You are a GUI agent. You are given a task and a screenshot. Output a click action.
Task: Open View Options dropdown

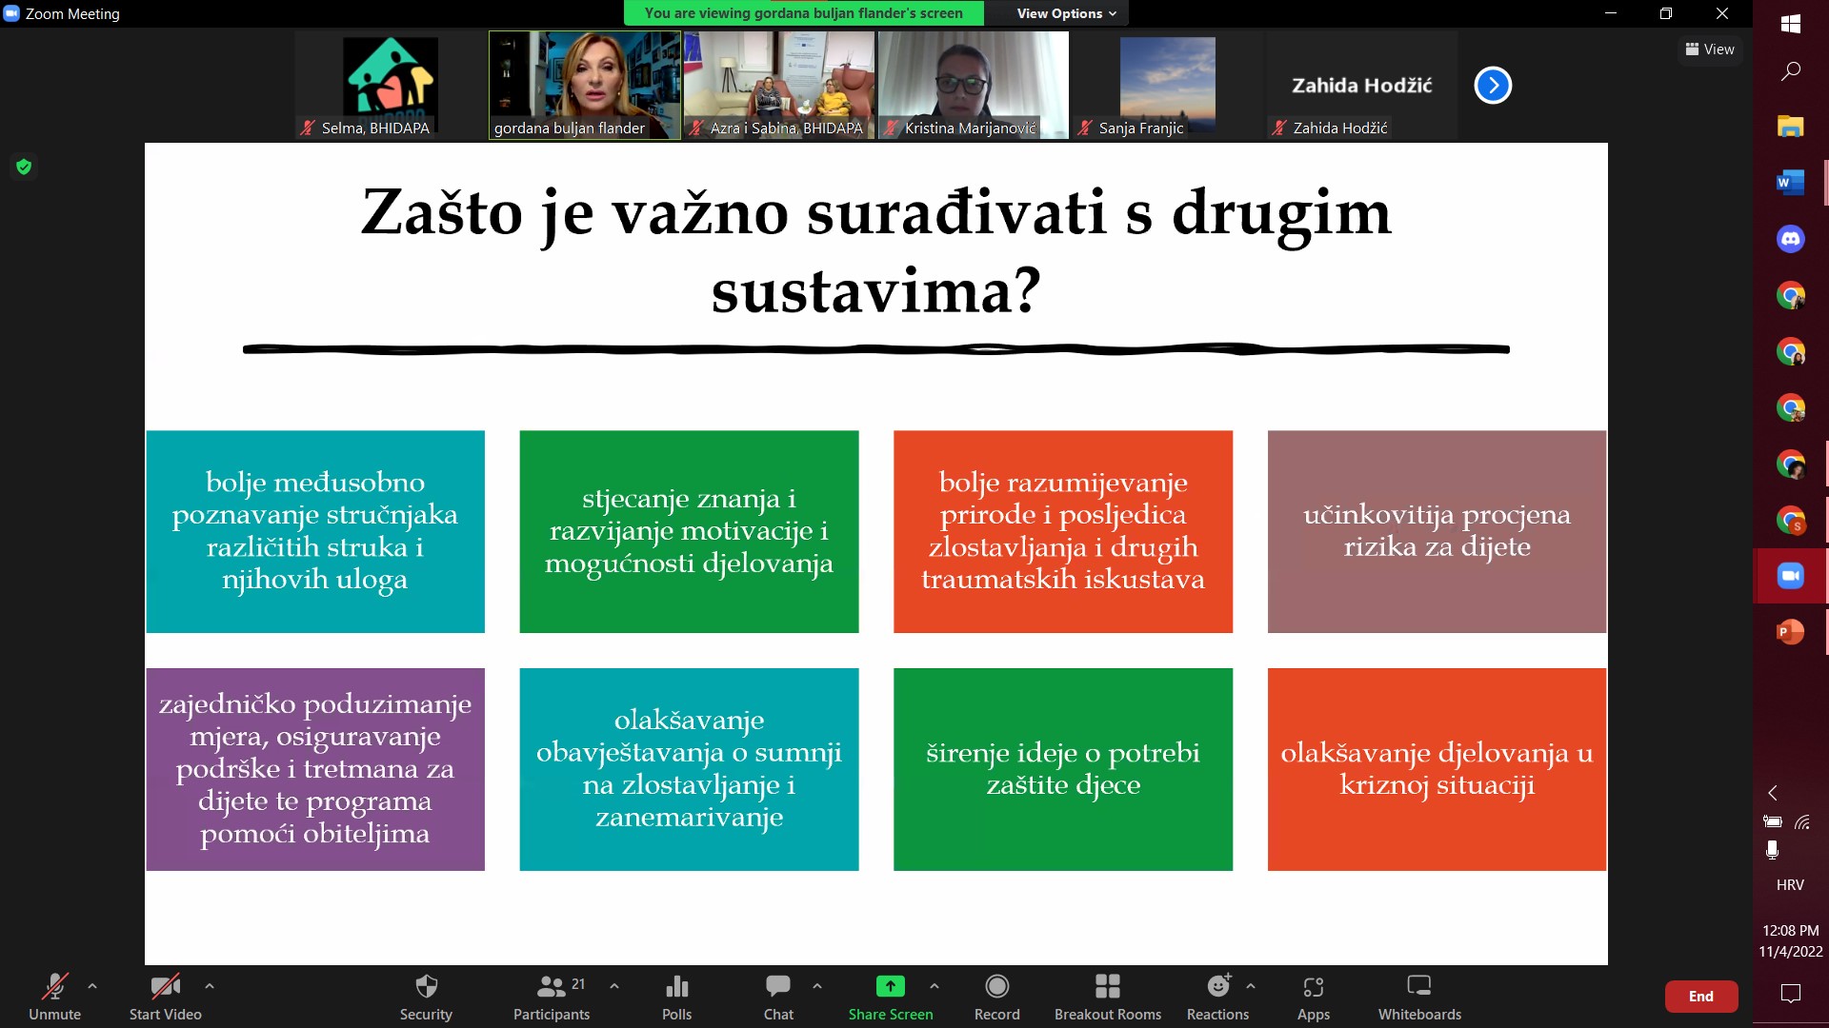1065,13
